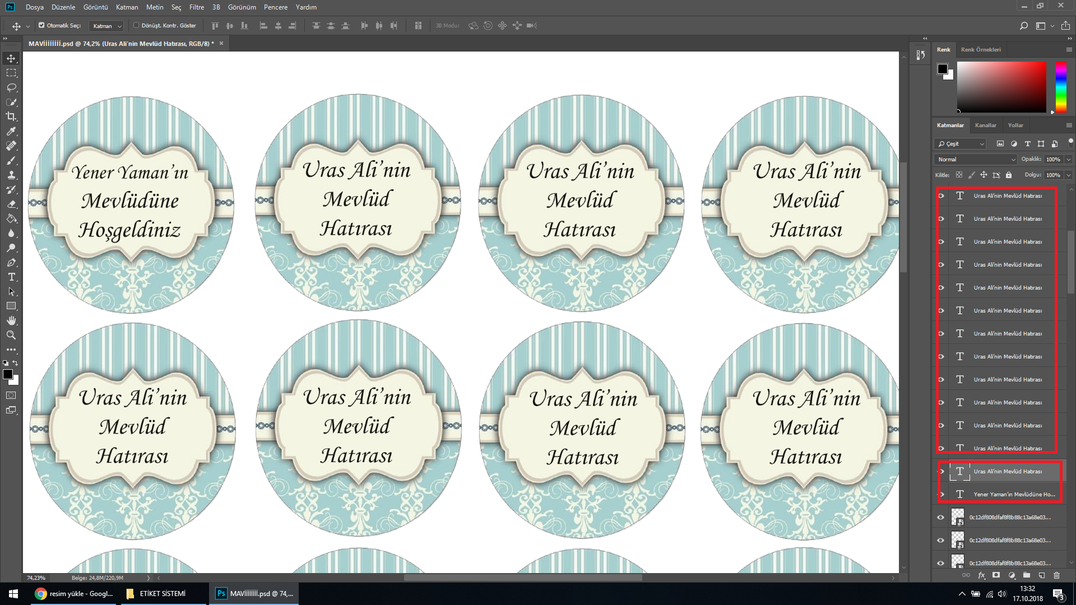Open the search icon in options bar
The image size is (1076, 605).
1023,26
